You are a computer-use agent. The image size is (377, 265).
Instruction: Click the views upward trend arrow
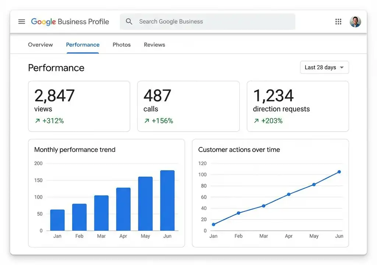click(x=37, y=121)
